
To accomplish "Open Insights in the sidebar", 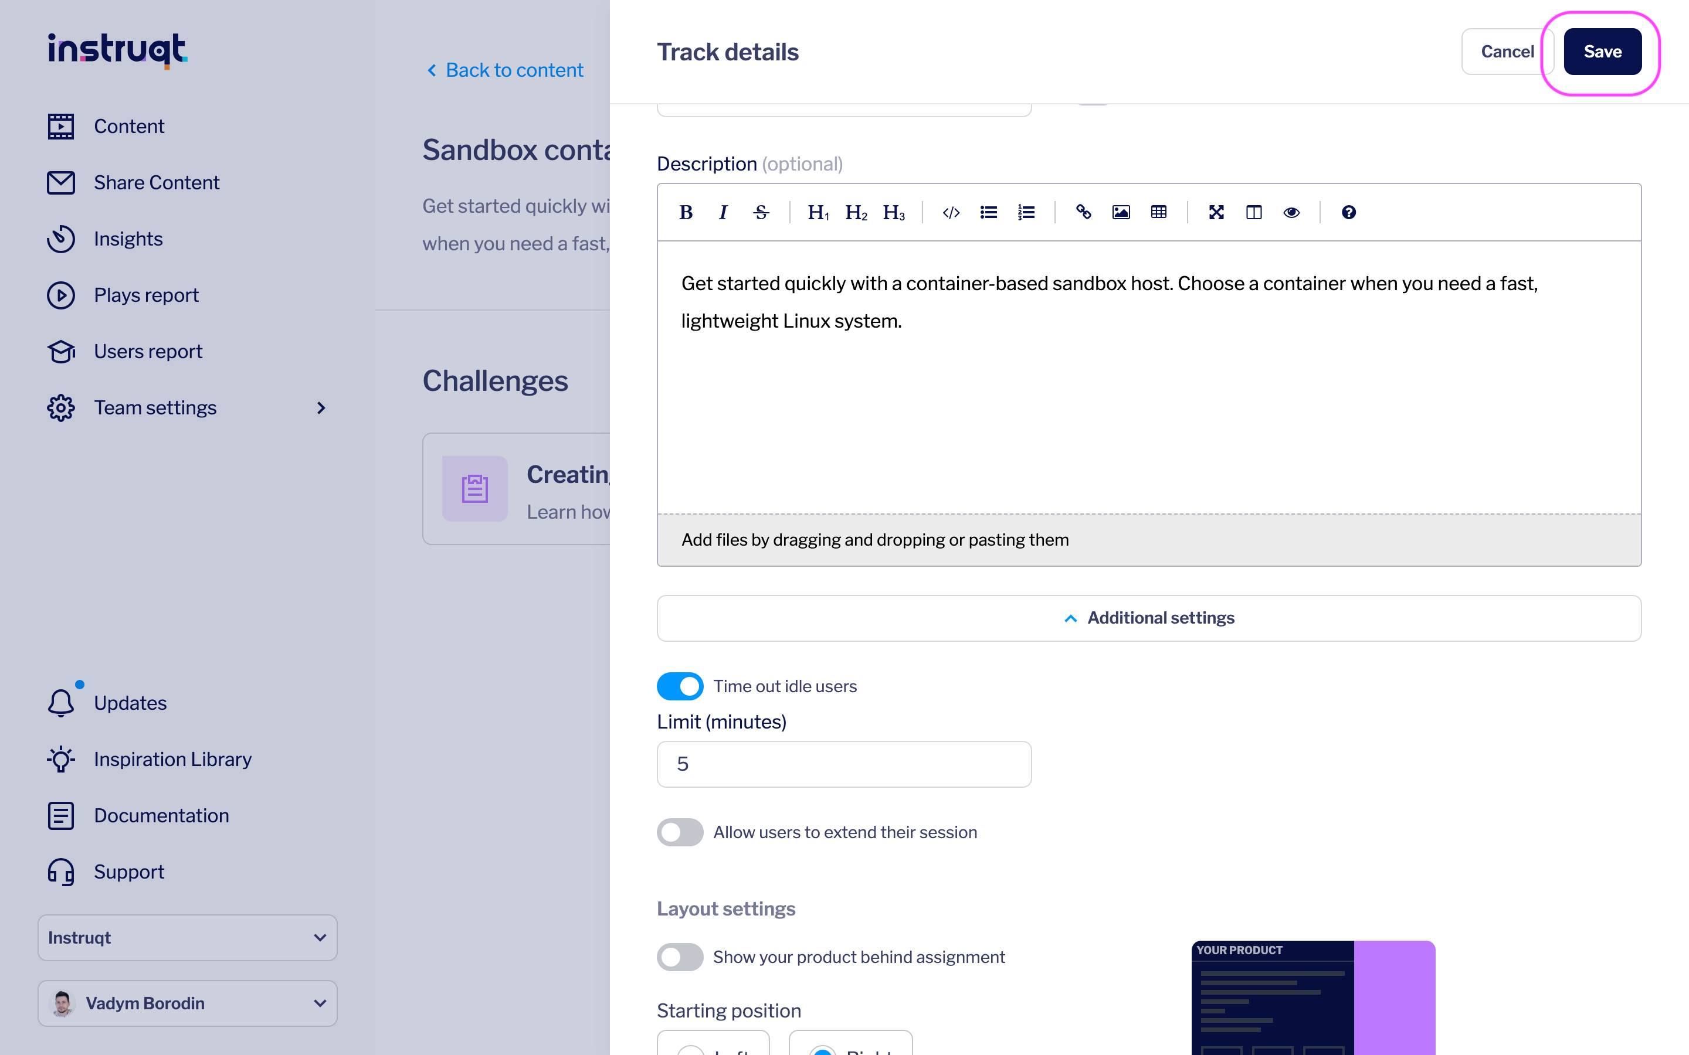I will 128,239.
